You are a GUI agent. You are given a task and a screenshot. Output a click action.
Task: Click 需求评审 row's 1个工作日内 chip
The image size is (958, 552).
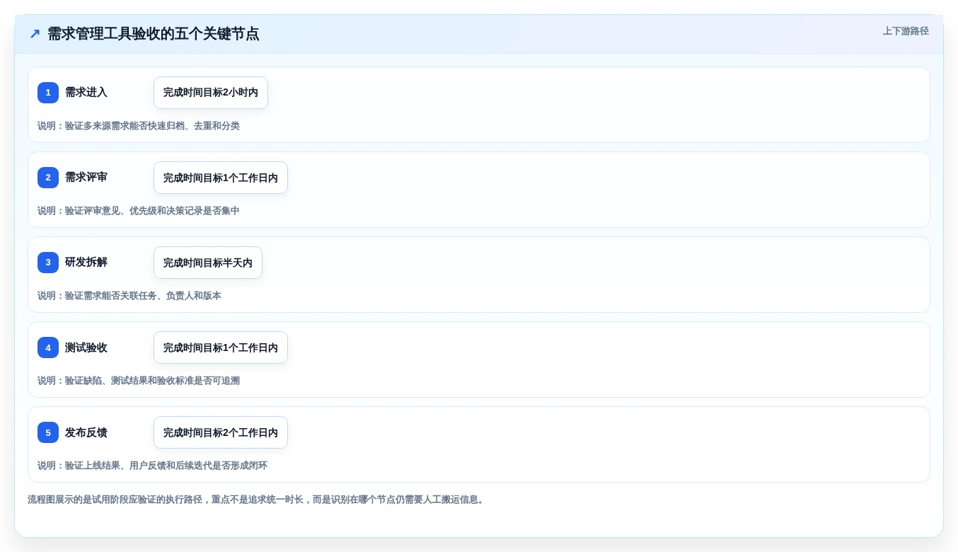pyautogui.click(x=221, y=178)
